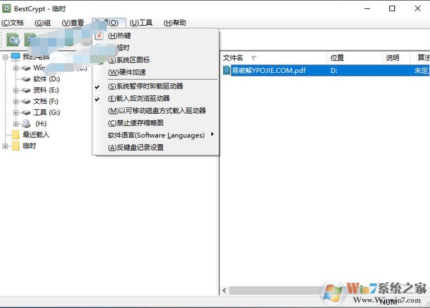Viewport: 430px width, 308px height.
Task: Open the (G)组 menu
Action: click(42, 23)
